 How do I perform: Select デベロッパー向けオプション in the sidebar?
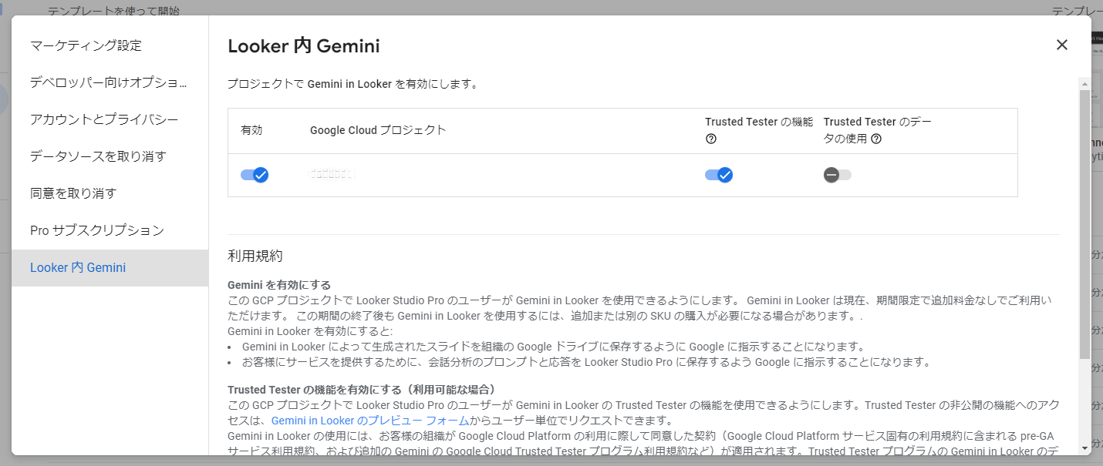(x=108, y=82)
